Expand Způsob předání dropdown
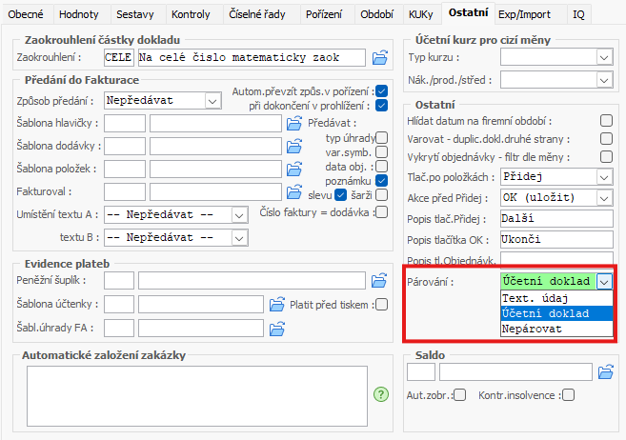626x440 pixels. point(212,101)
